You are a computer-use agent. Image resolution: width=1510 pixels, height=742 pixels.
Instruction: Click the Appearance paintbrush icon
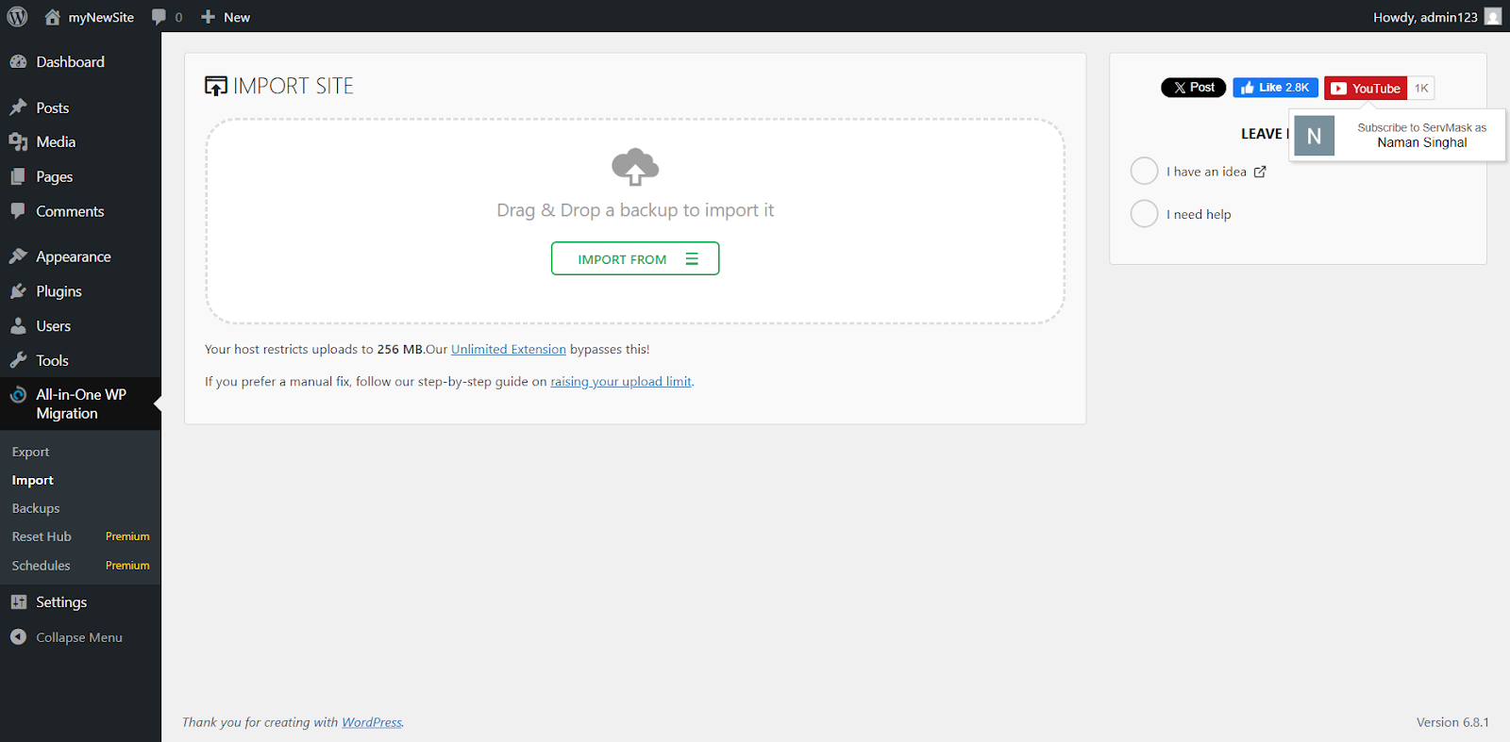[x=18, y=256]
